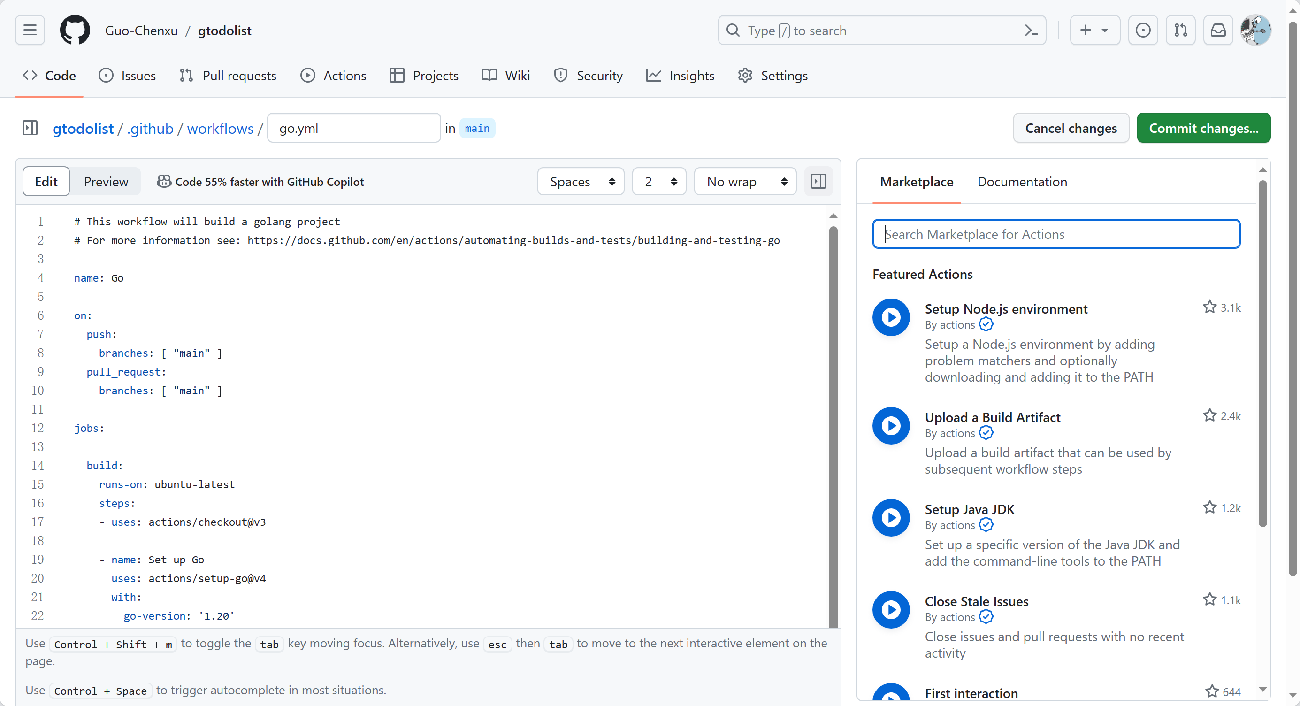
Task: Click star icon for First interaction
Action: pos(1212,691)
